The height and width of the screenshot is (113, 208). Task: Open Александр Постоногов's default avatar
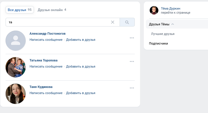(16, 41)
